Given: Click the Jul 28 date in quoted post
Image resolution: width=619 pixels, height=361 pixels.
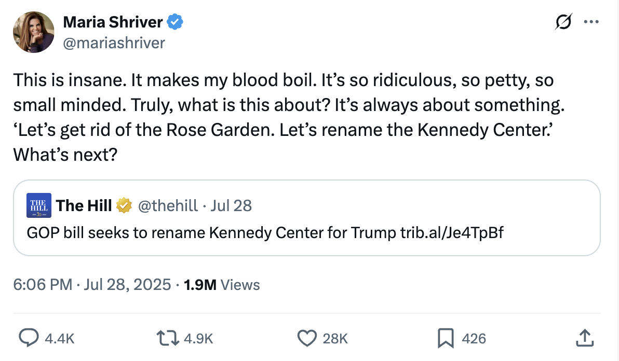Looking at the screenshot, I should 232,206.
